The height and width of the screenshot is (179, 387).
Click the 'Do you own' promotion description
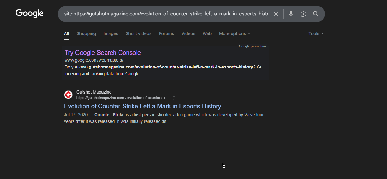tap(164, 70)
